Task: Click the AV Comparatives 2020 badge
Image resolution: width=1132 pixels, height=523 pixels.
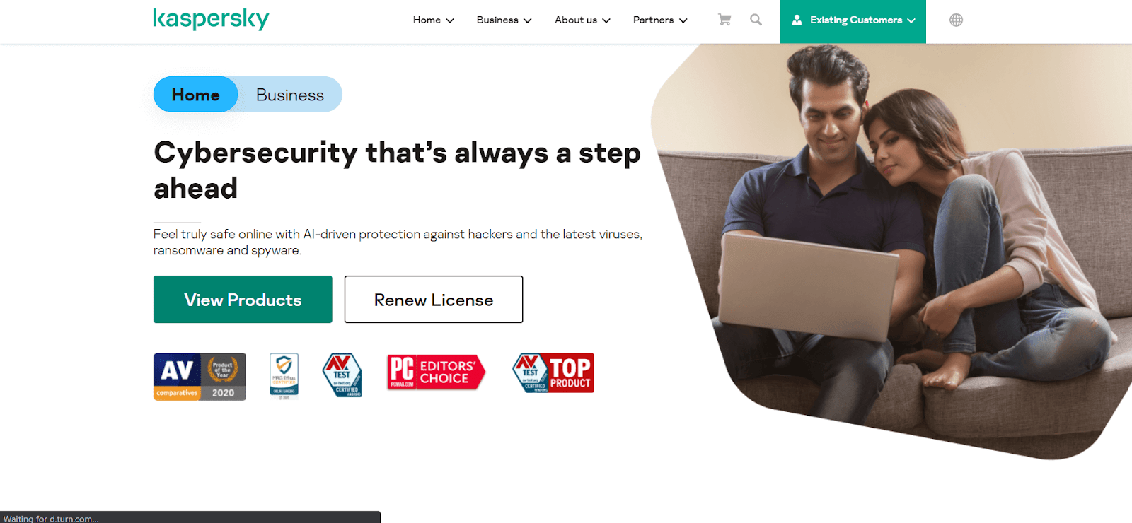Action: pos(200,377)
